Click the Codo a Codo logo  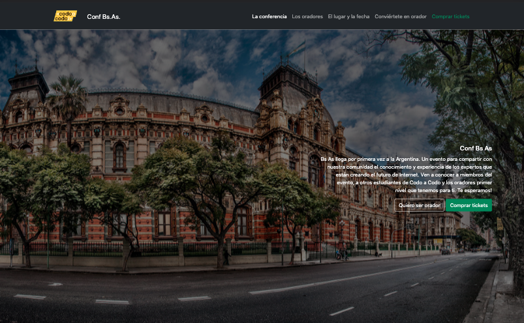click(65, 16)
